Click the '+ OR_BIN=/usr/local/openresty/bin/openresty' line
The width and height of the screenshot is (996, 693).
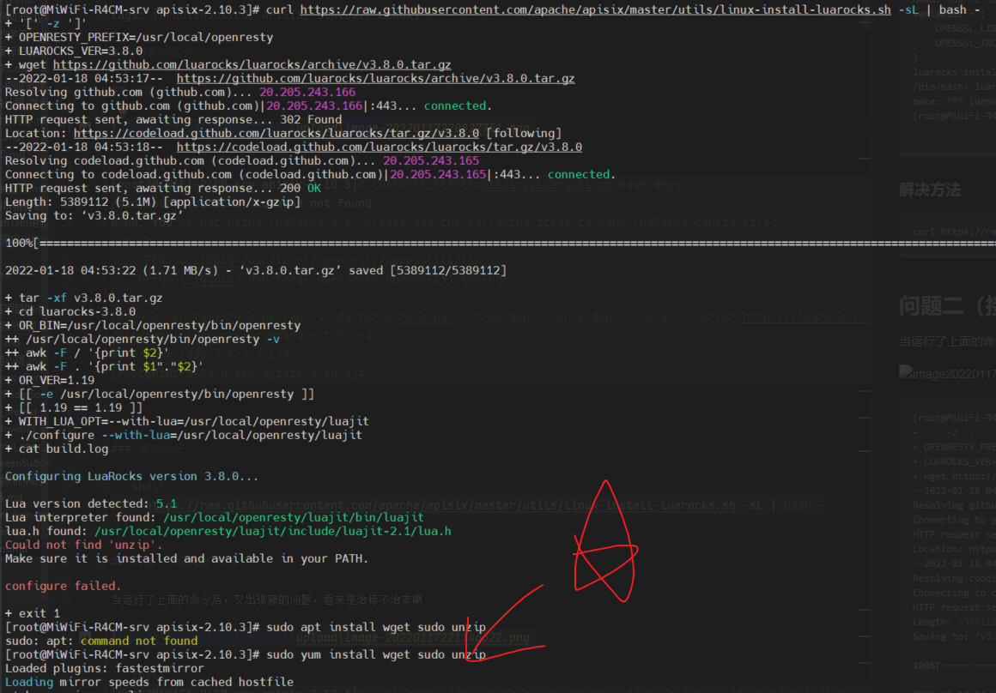pyautogui.click(x=153, y=326)
